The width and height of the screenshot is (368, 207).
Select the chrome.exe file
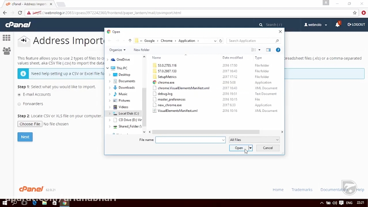click(166, 82)
